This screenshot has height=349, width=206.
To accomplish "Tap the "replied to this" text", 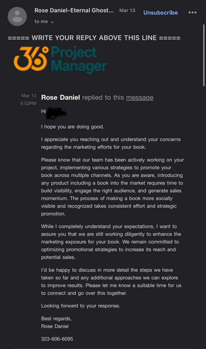I will pos(103,98).
